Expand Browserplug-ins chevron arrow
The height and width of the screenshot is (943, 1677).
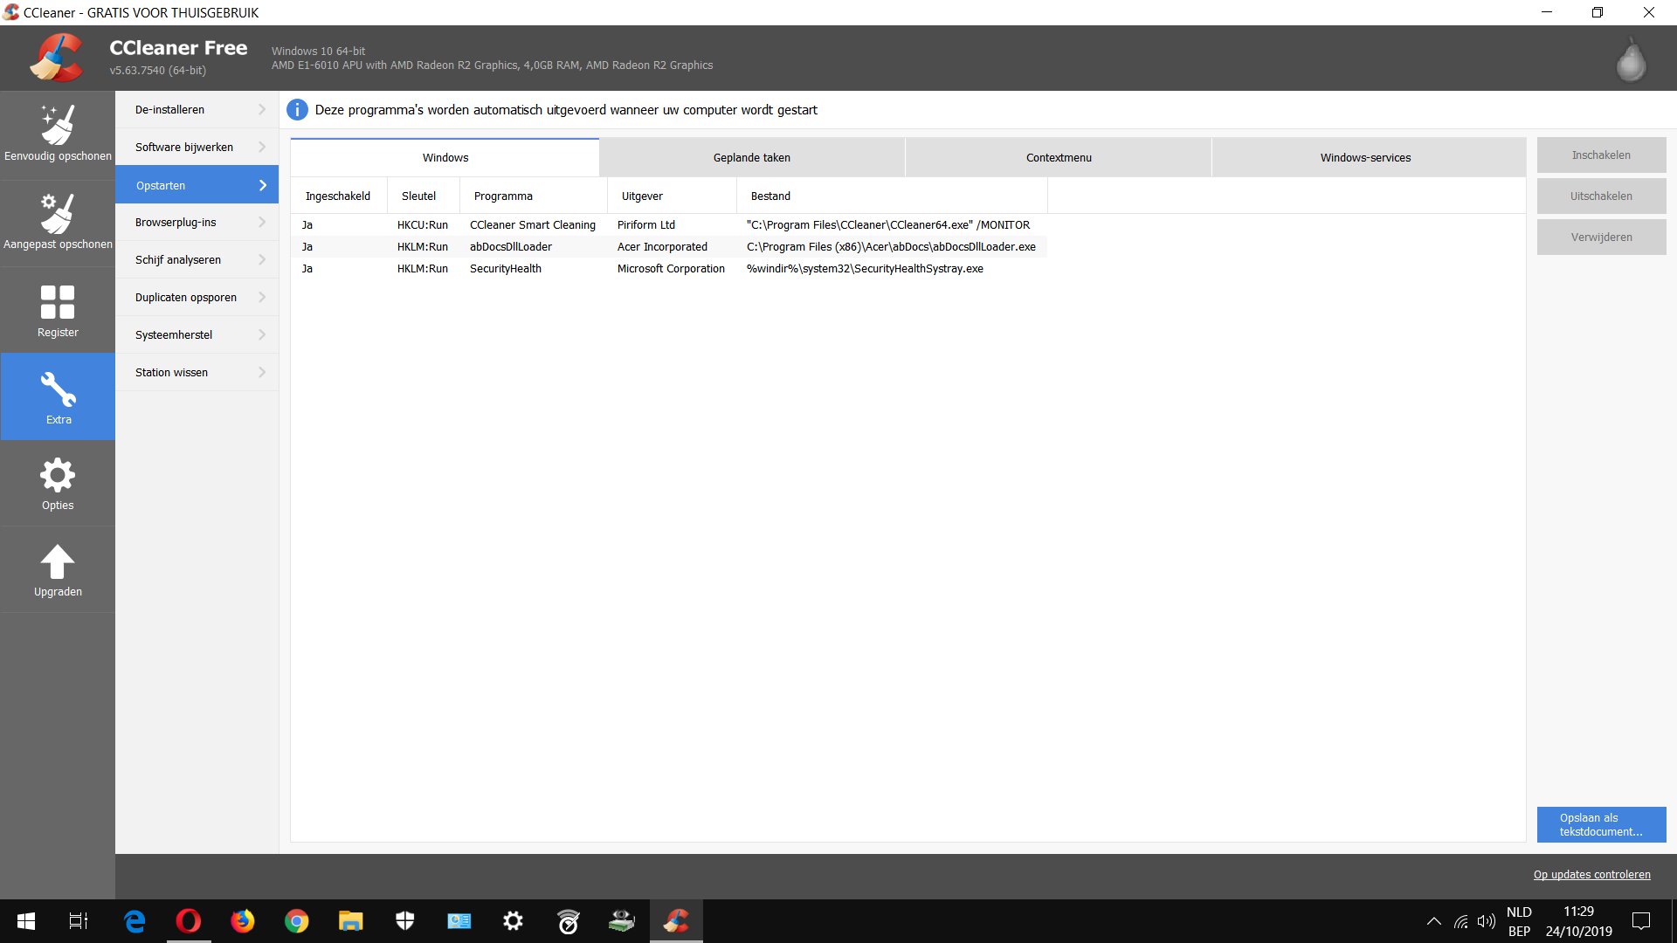(x=262, y=222)
